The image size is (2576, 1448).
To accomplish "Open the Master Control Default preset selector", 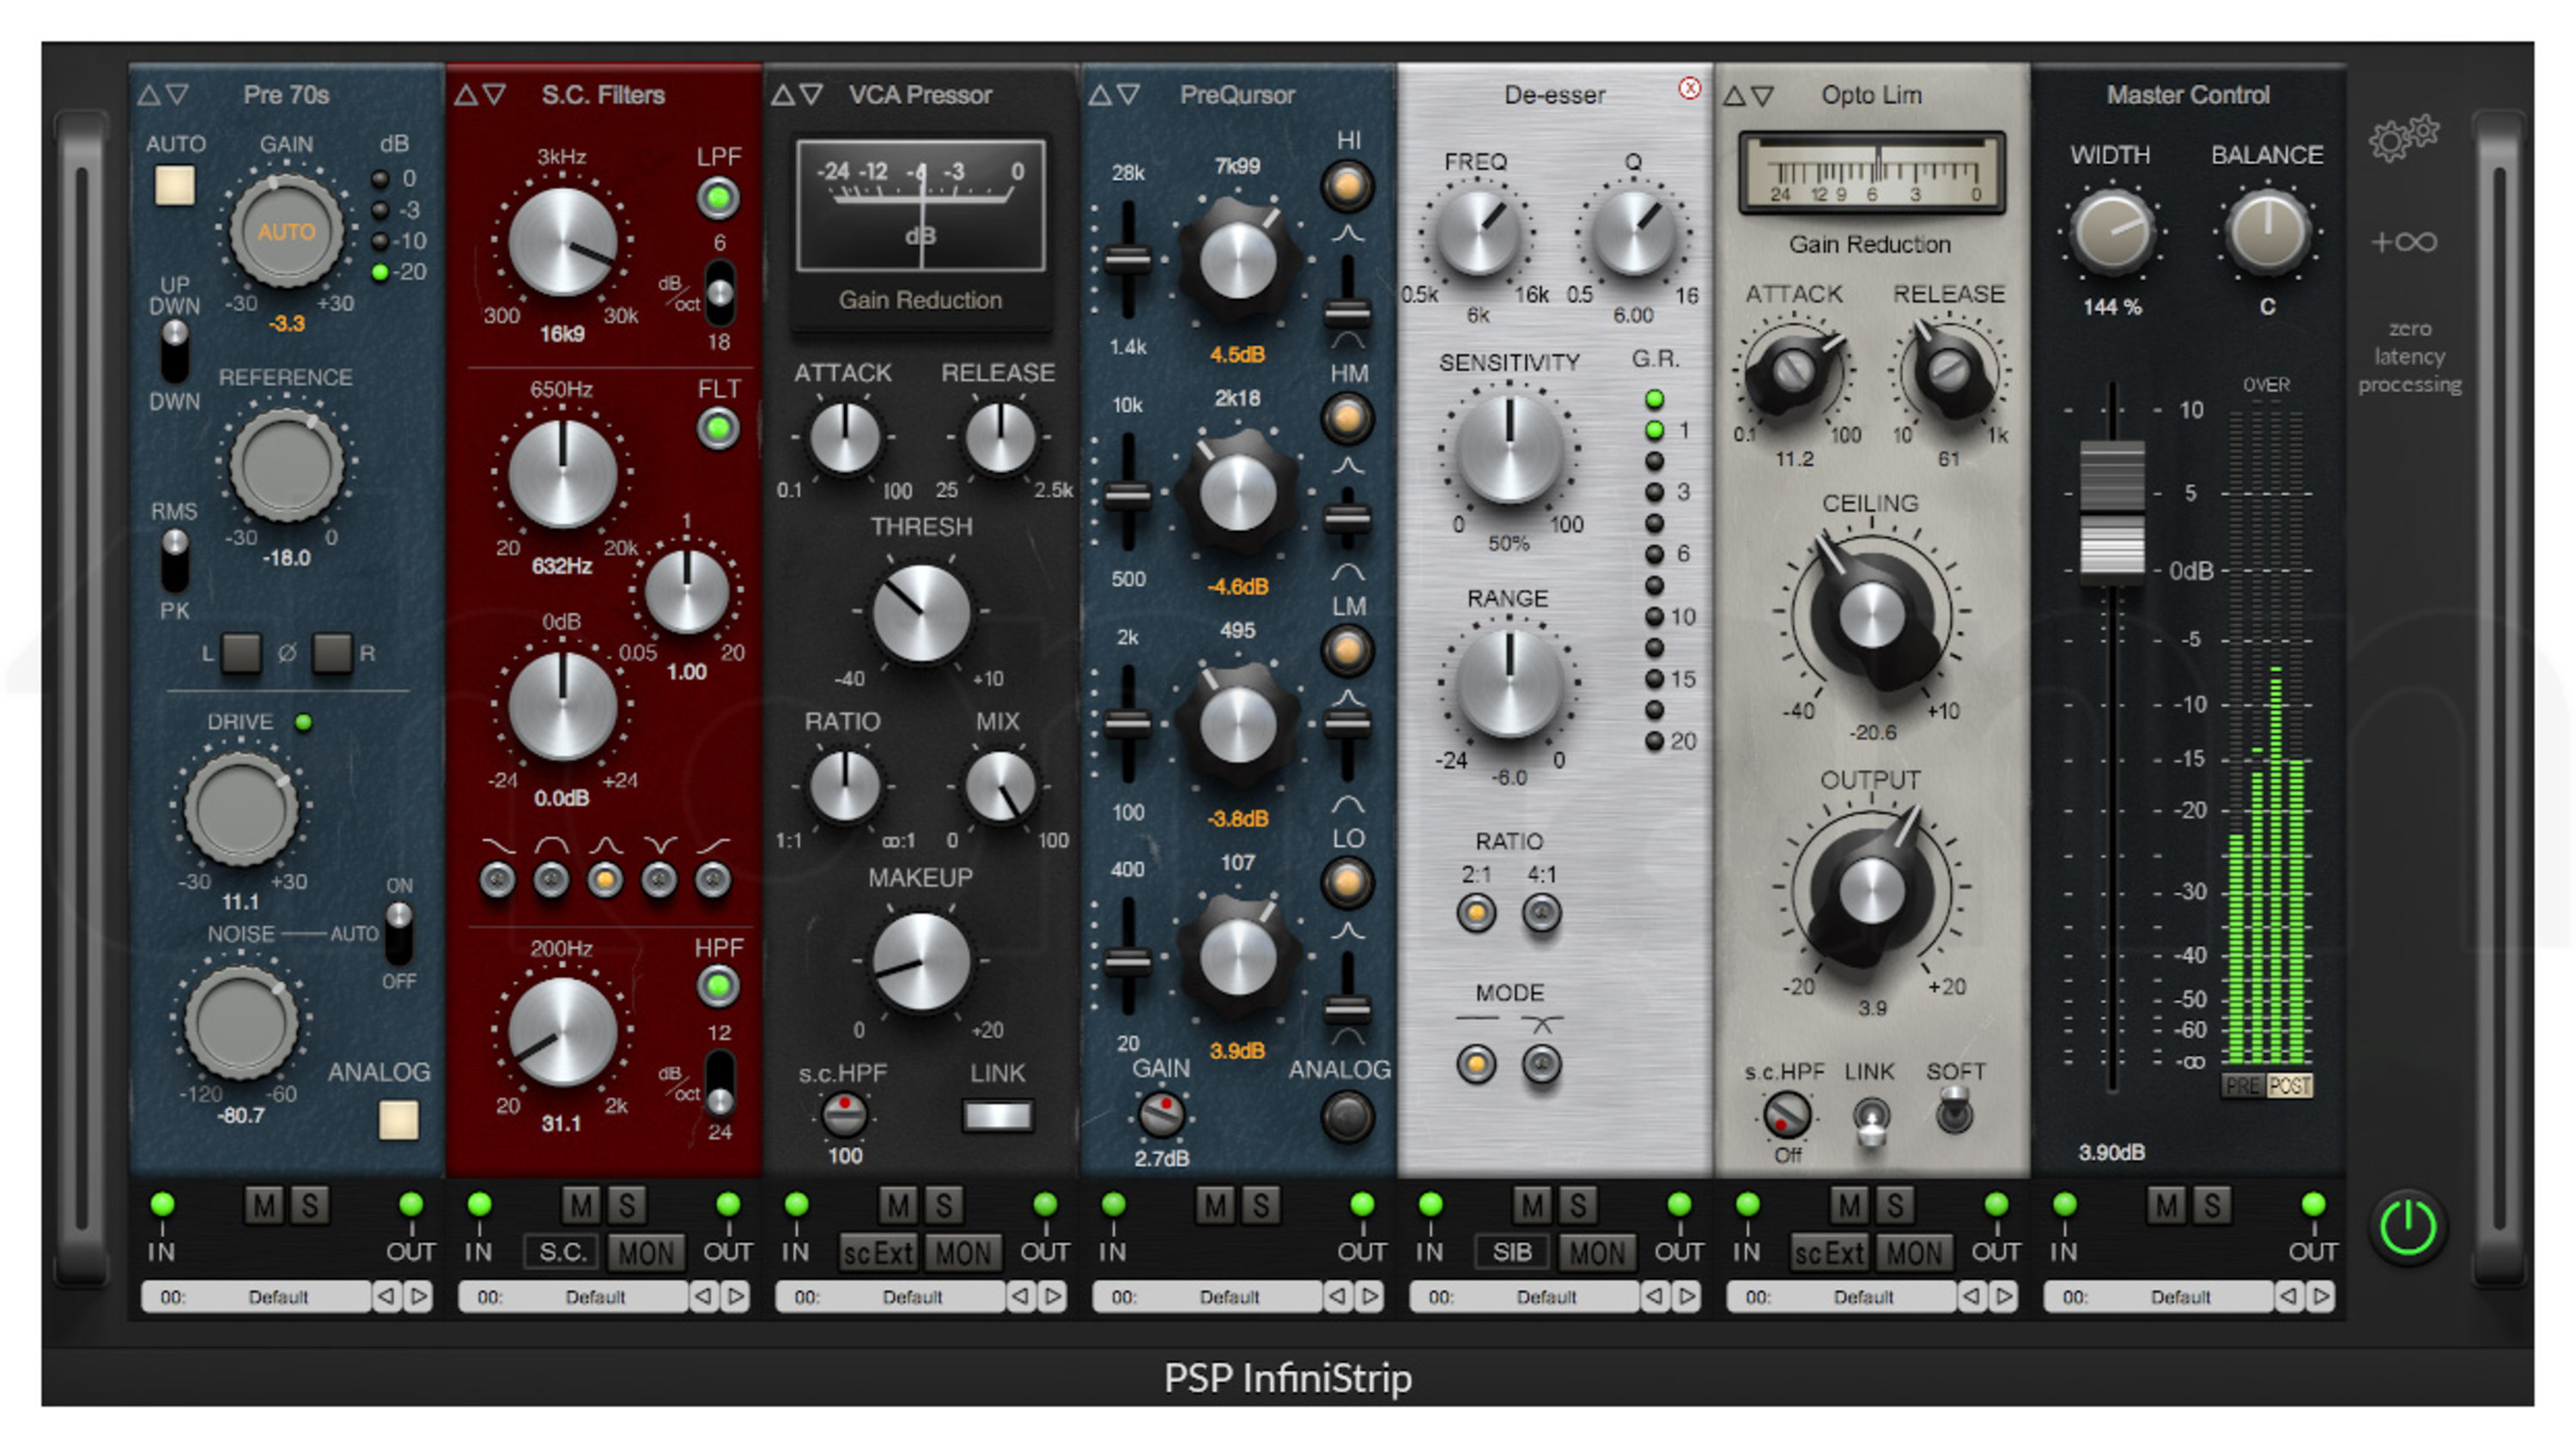I will pos(2159,1296).
